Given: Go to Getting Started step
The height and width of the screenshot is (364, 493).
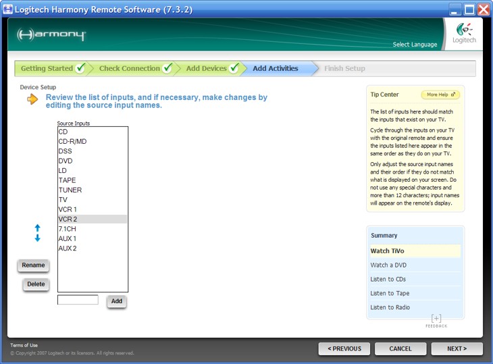Looking at the screenshot, I should click(53, 68).
